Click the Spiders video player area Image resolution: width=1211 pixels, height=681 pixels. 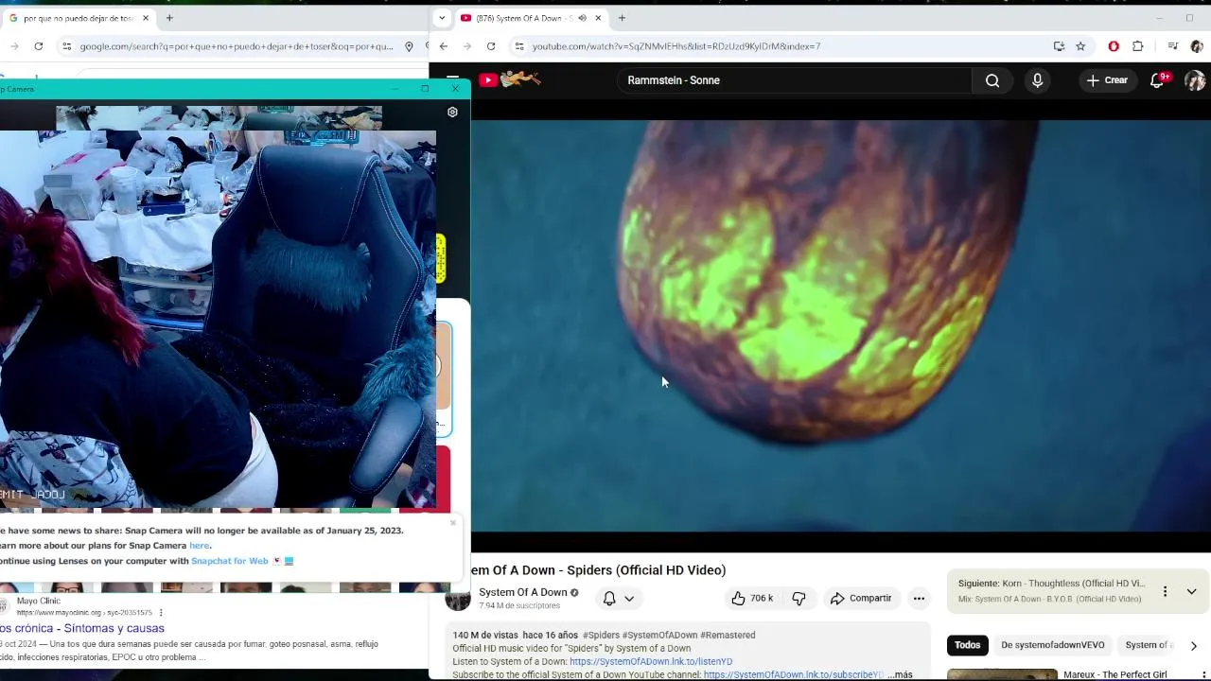pyautogui.click(x=841, y=326)
